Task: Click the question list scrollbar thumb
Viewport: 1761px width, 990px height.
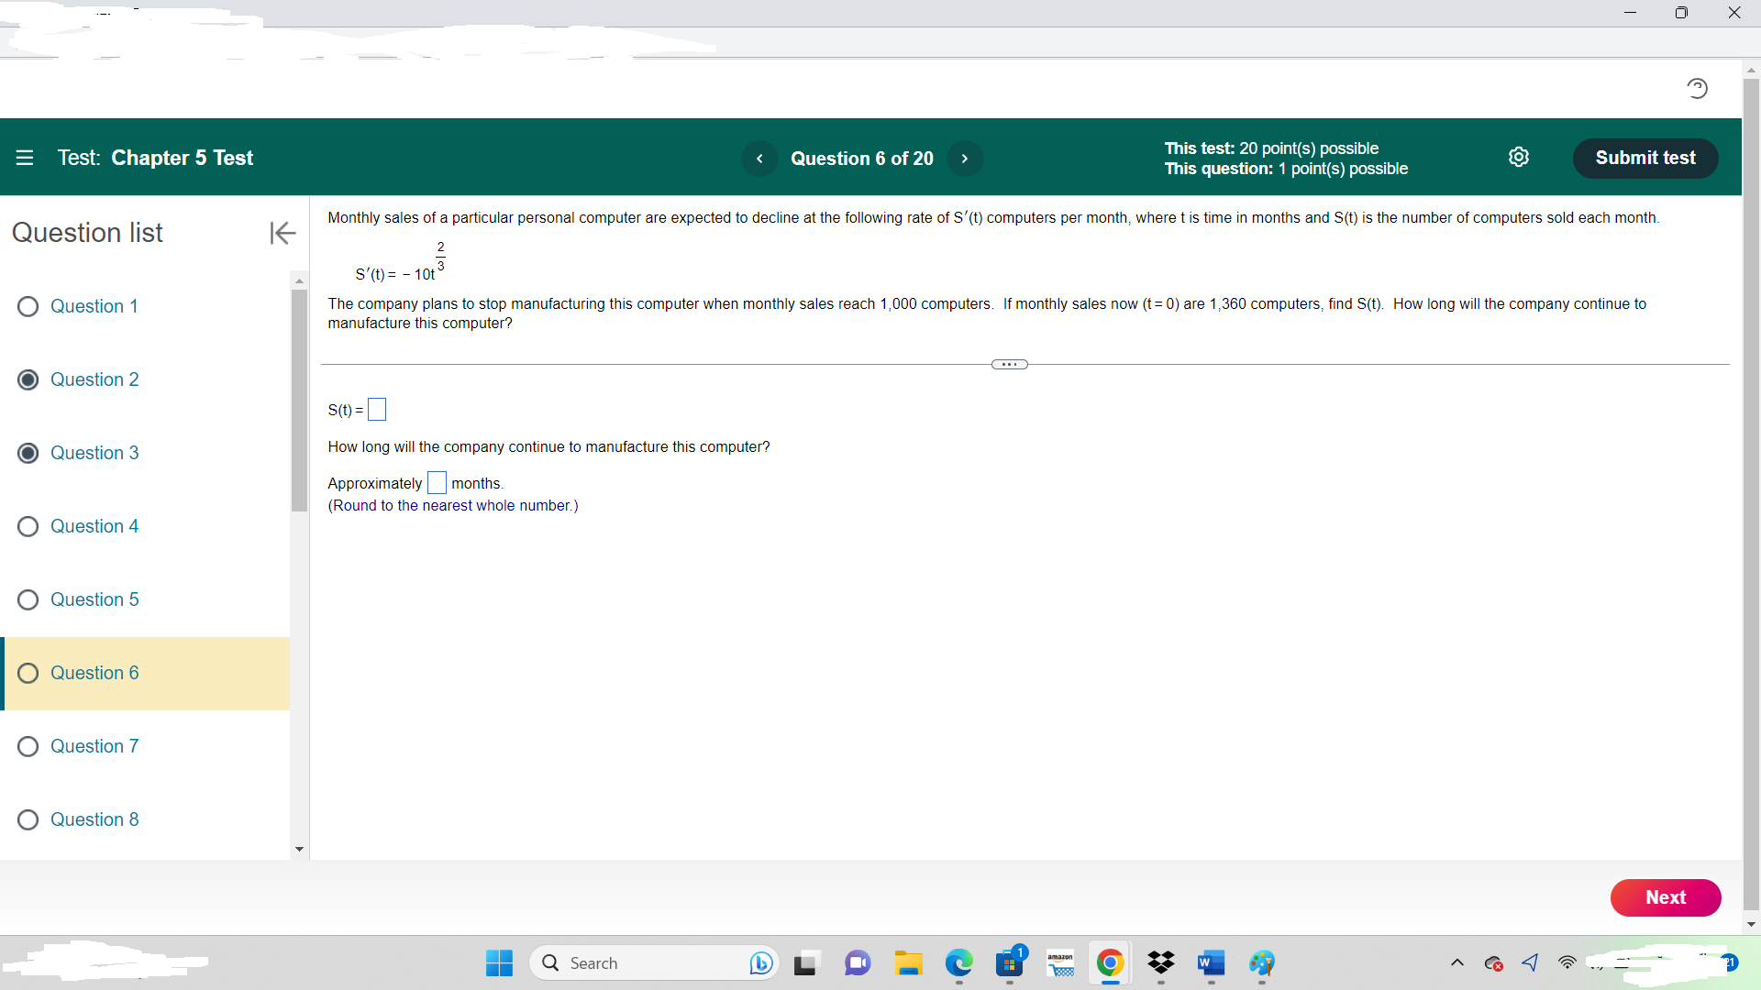Action: coord(299,400)
